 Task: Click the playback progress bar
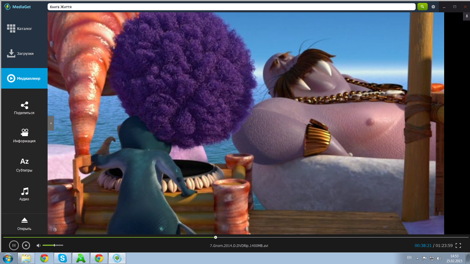coord(235,237)
